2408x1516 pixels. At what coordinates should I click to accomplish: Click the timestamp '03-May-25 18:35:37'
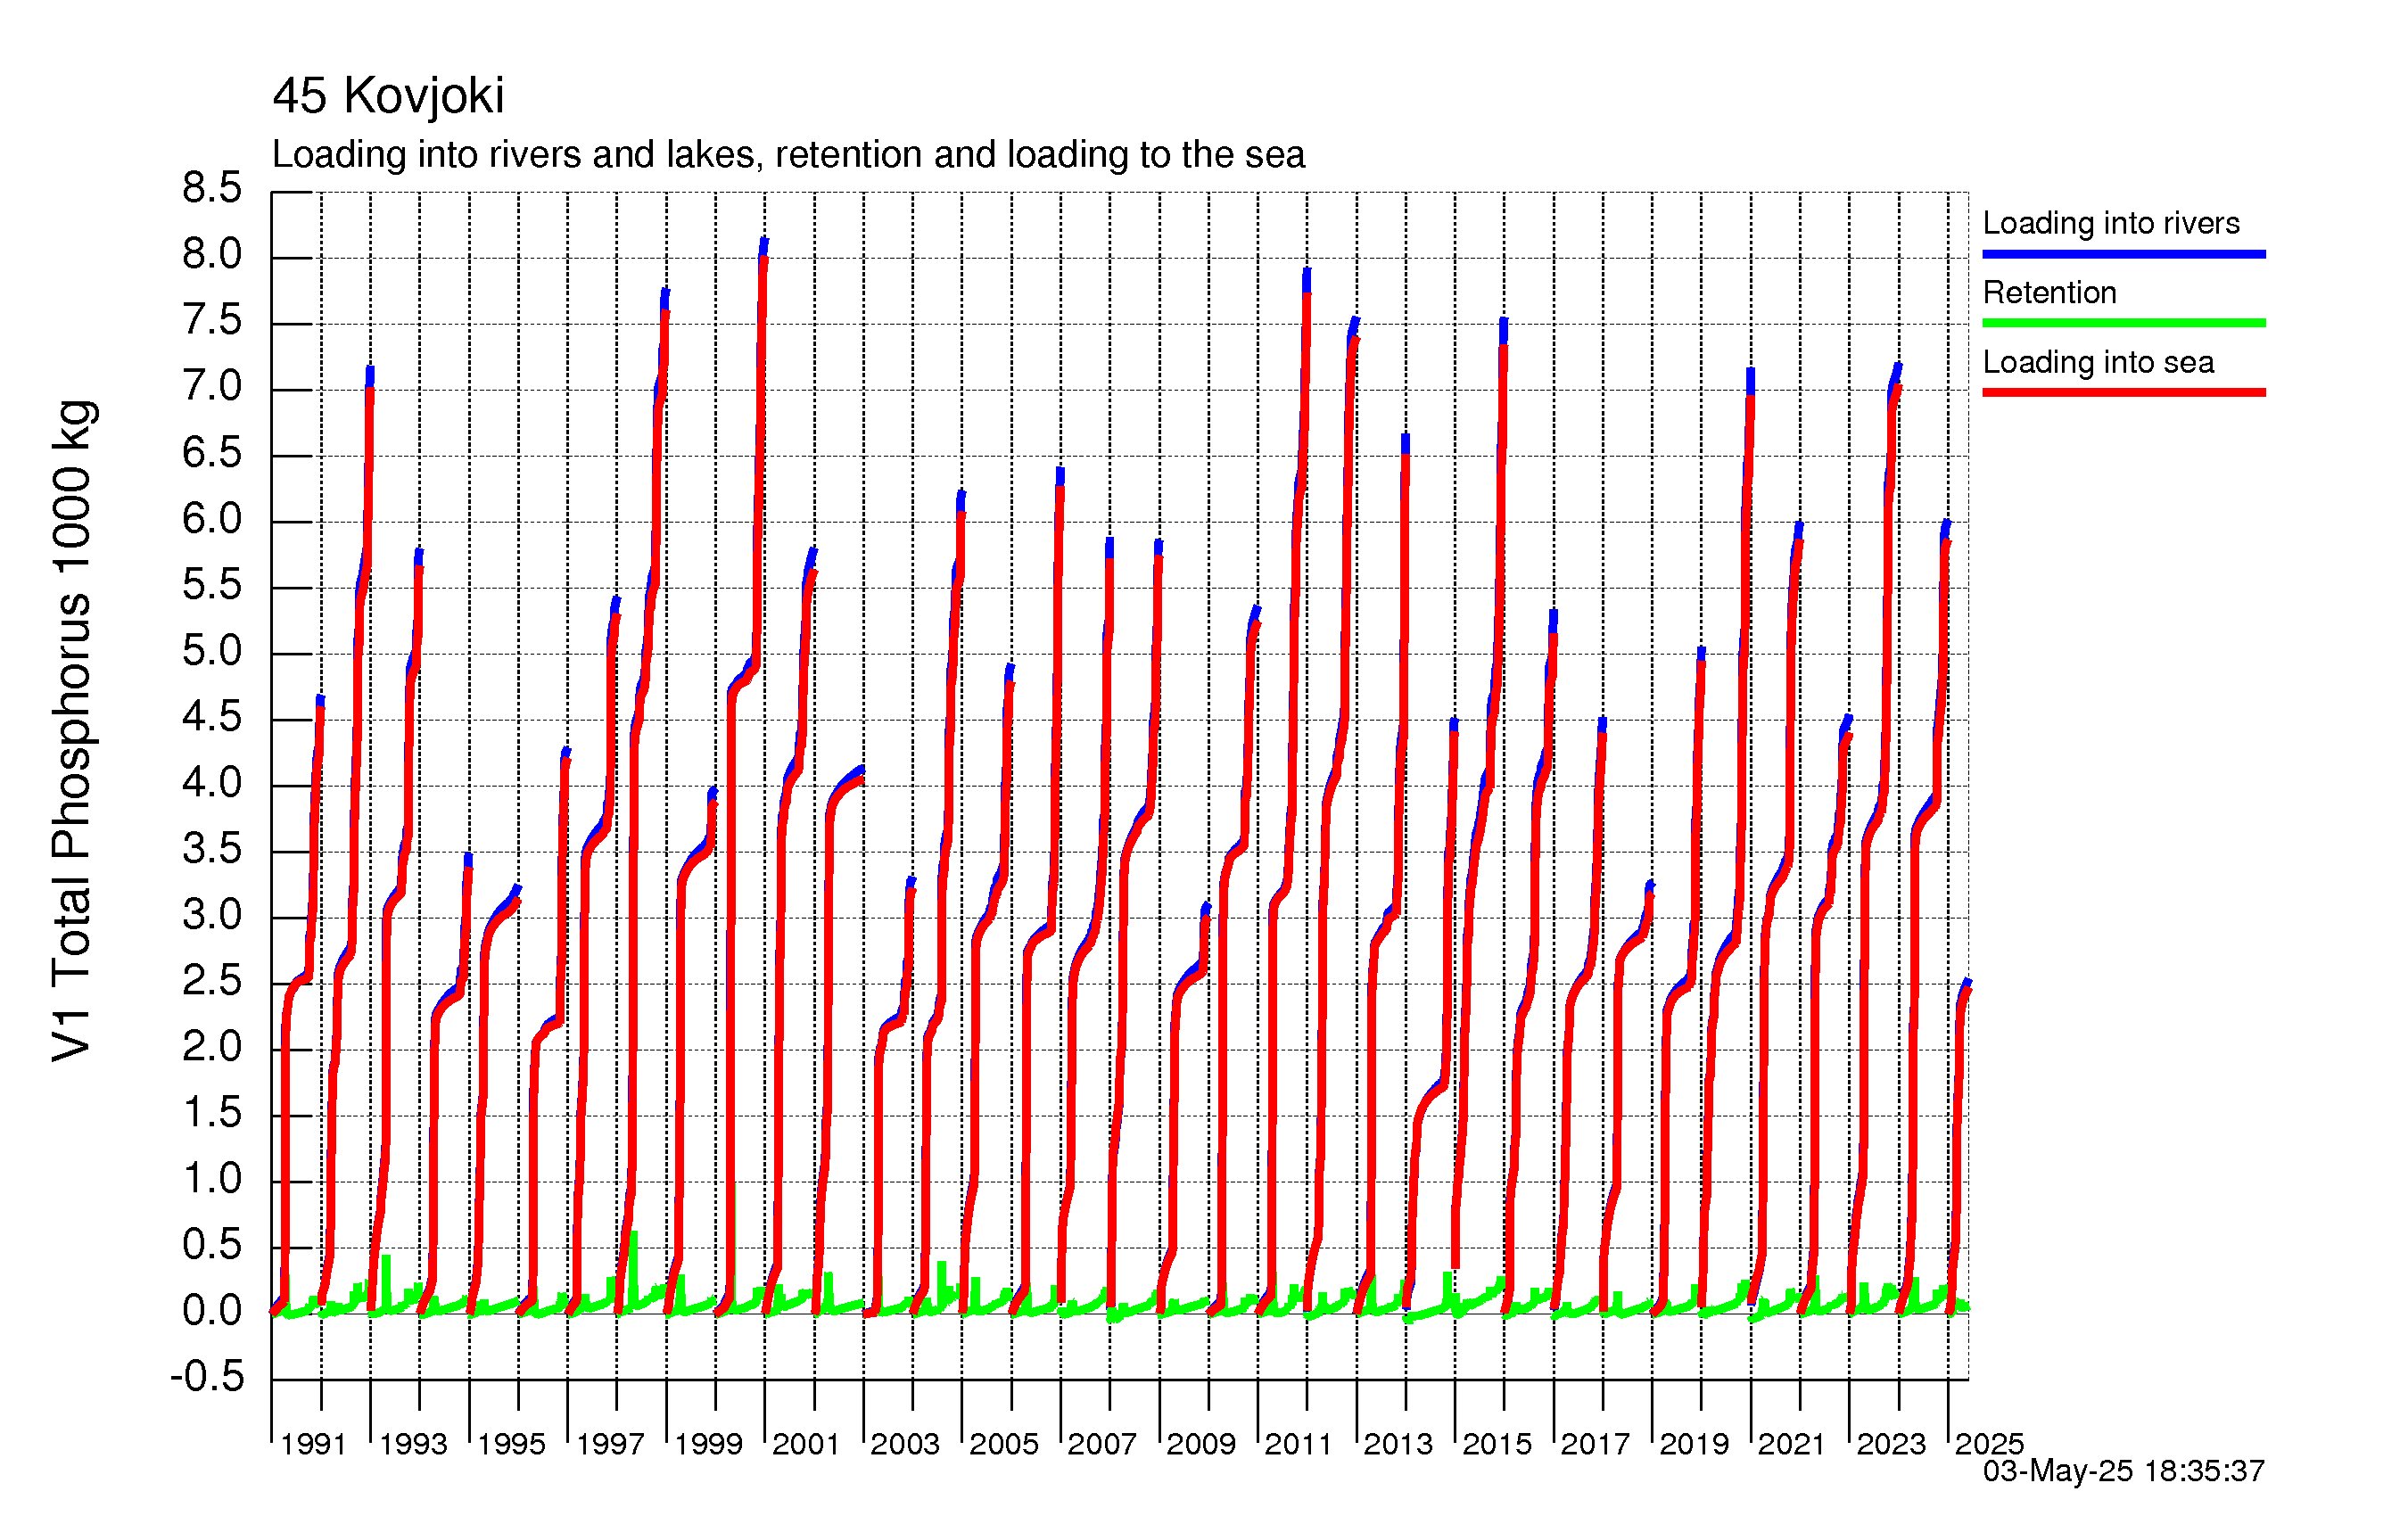pos(2123,1471)
